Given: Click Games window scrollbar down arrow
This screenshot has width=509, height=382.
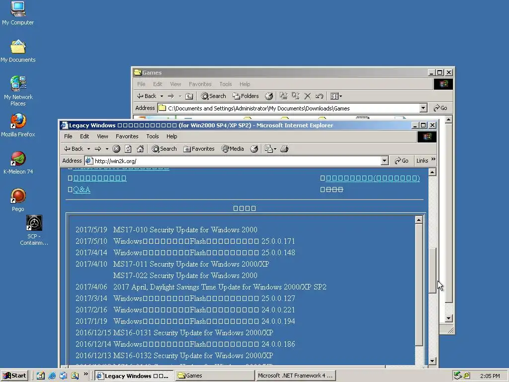Looking at the screenshot, I should 448,318.
